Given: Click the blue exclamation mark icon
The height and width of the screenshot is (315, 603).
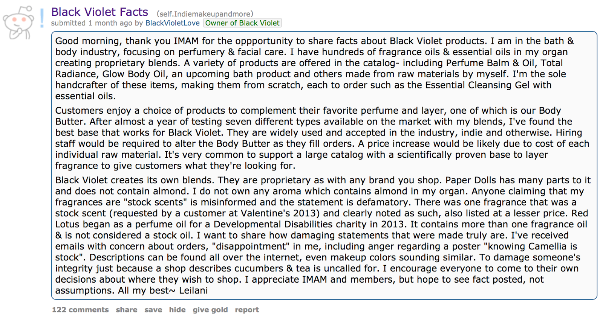Looking at the screenshot, I should [x=42, y=18].
